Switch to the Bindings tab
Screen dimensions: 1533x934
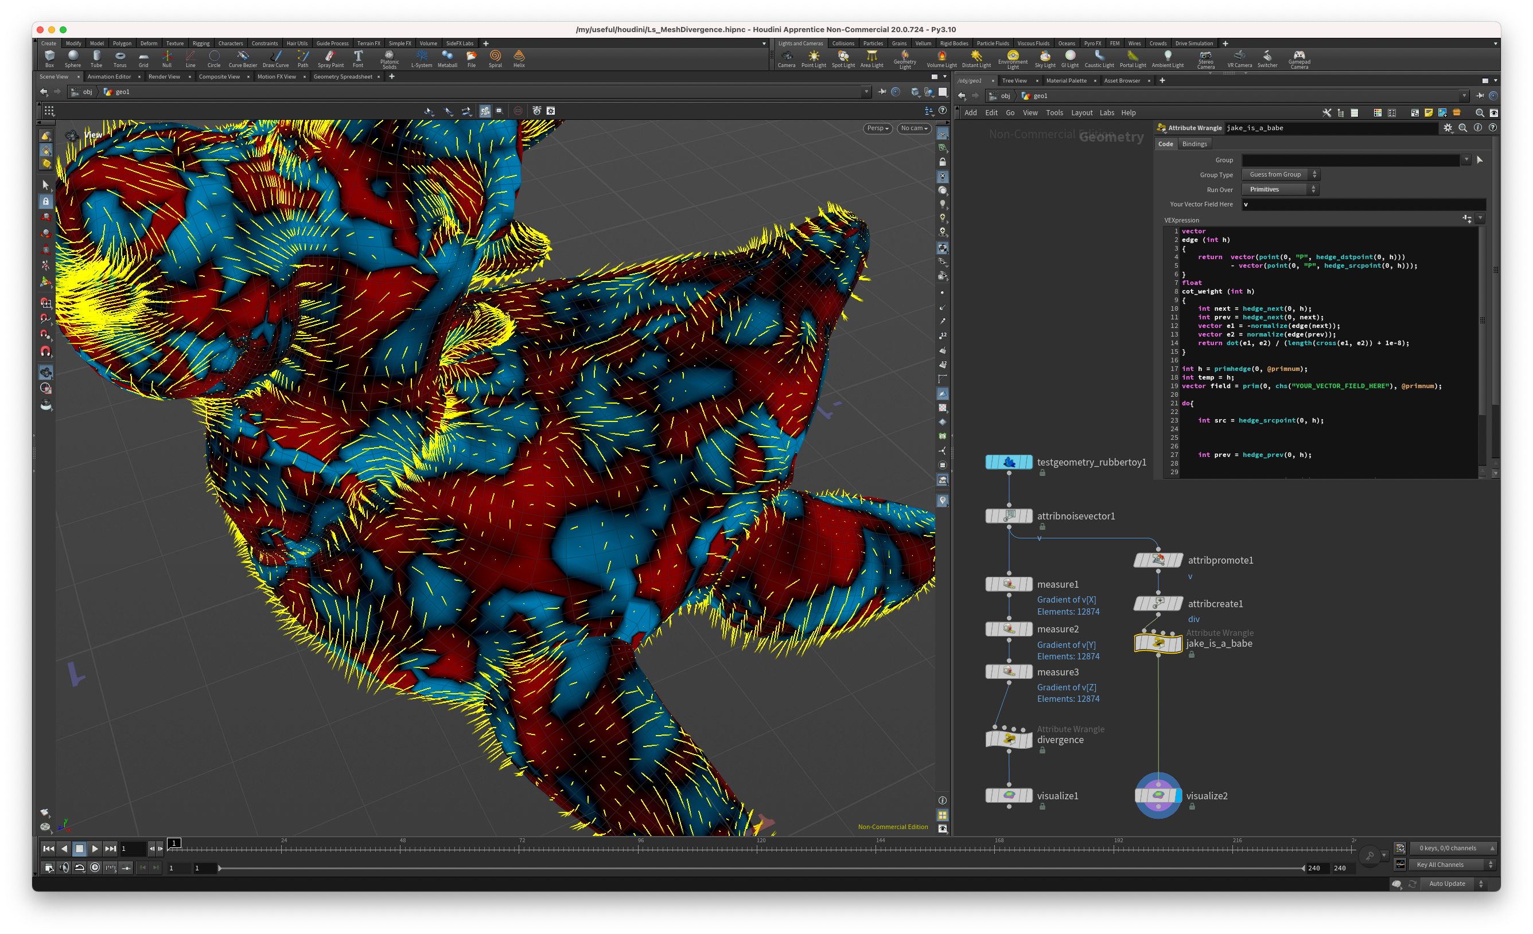point(1194,144)
